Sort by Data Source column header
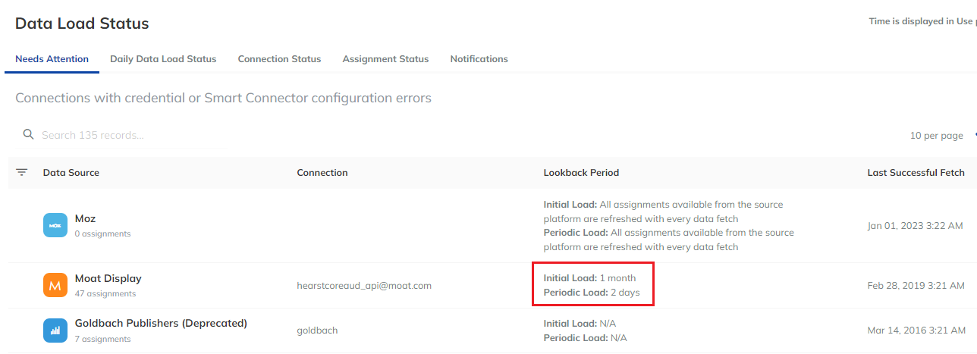 pos(71,173)
